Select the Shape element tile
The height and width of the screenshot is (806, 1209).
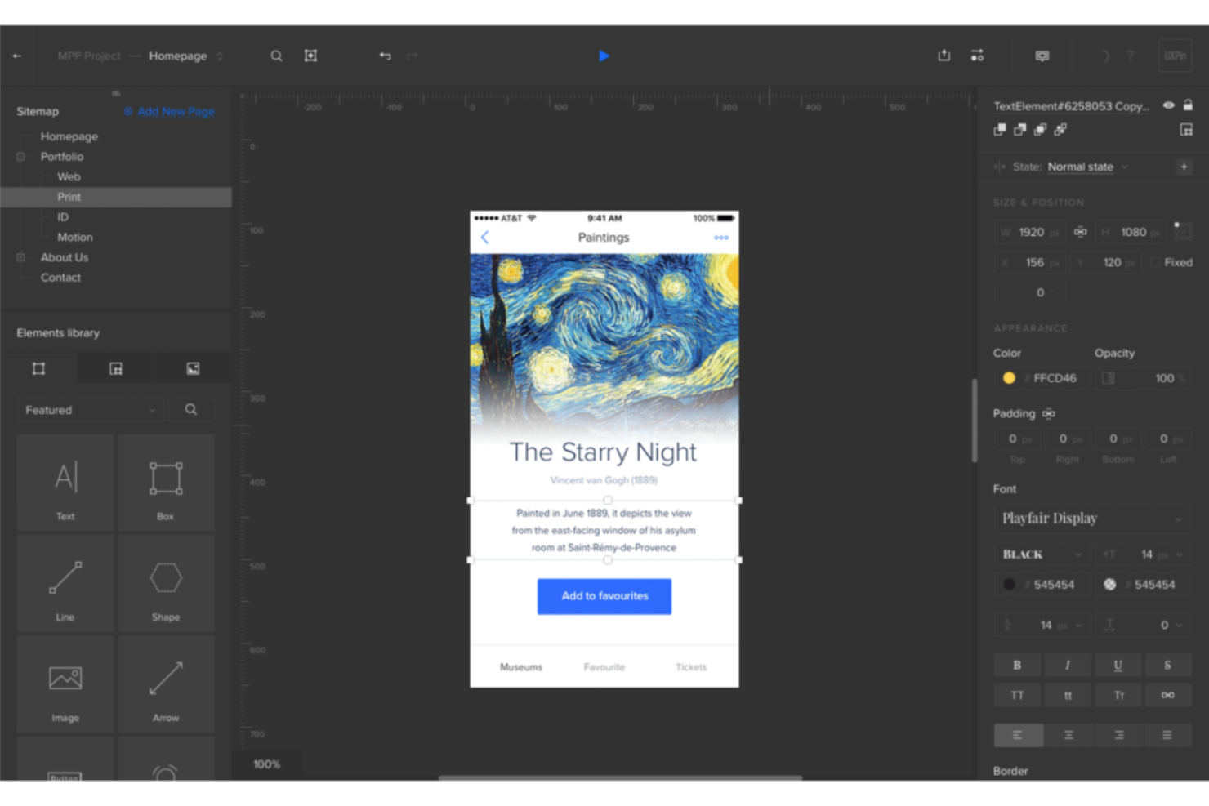(166, 583)
